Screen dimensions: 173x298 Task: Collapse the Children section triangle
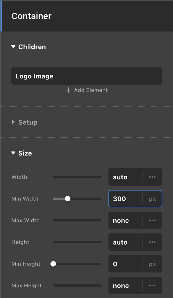tap(13, 47)
